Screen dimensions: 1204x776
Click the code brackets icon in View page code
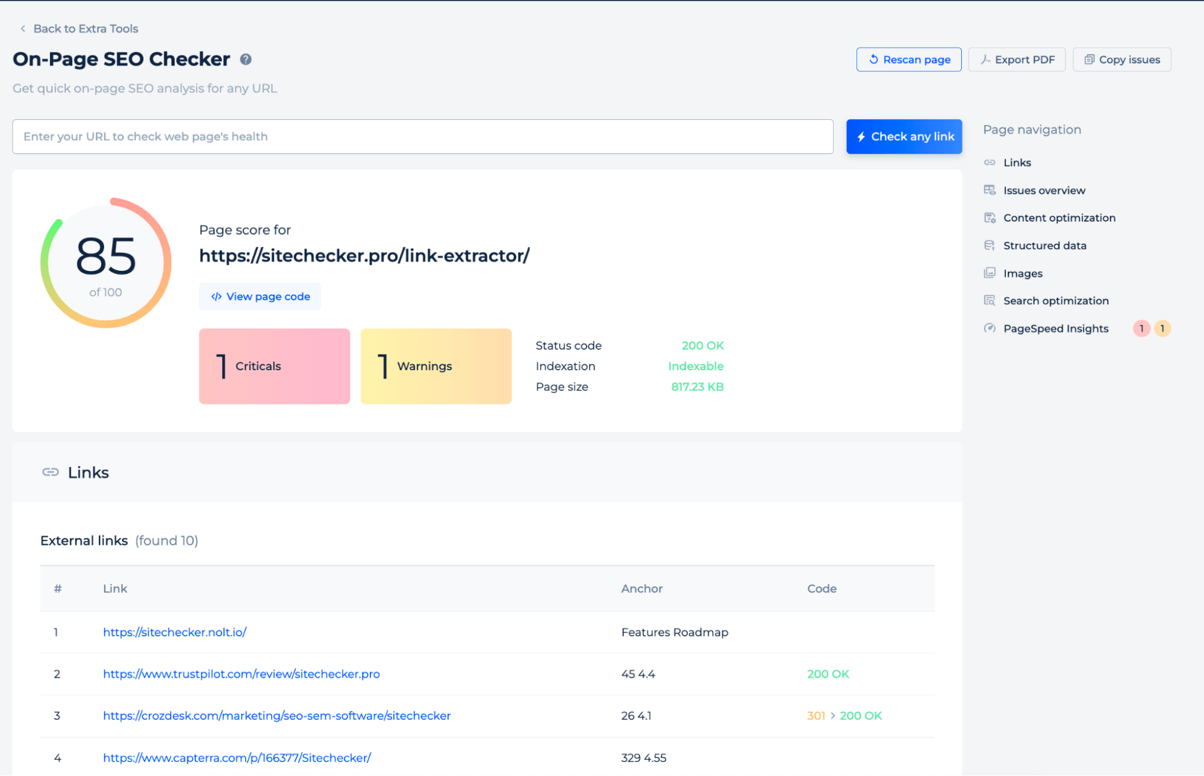pyautogui.click(x=216, y=296)
